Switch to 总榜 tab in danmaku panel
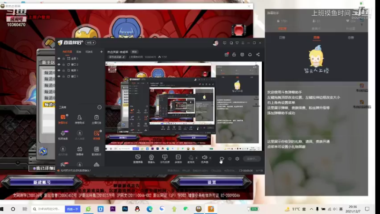Image resolution: width=380 pixels, height=214 pixels. click(x=351, y=38)
